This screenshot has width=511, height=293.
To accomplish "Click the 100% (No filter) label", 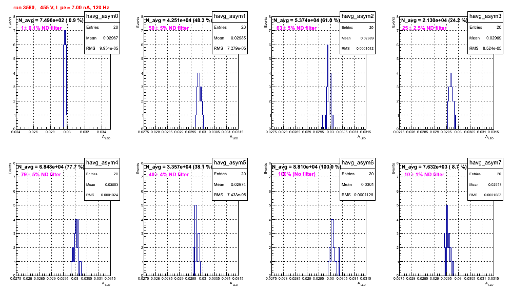I will 297,174.
